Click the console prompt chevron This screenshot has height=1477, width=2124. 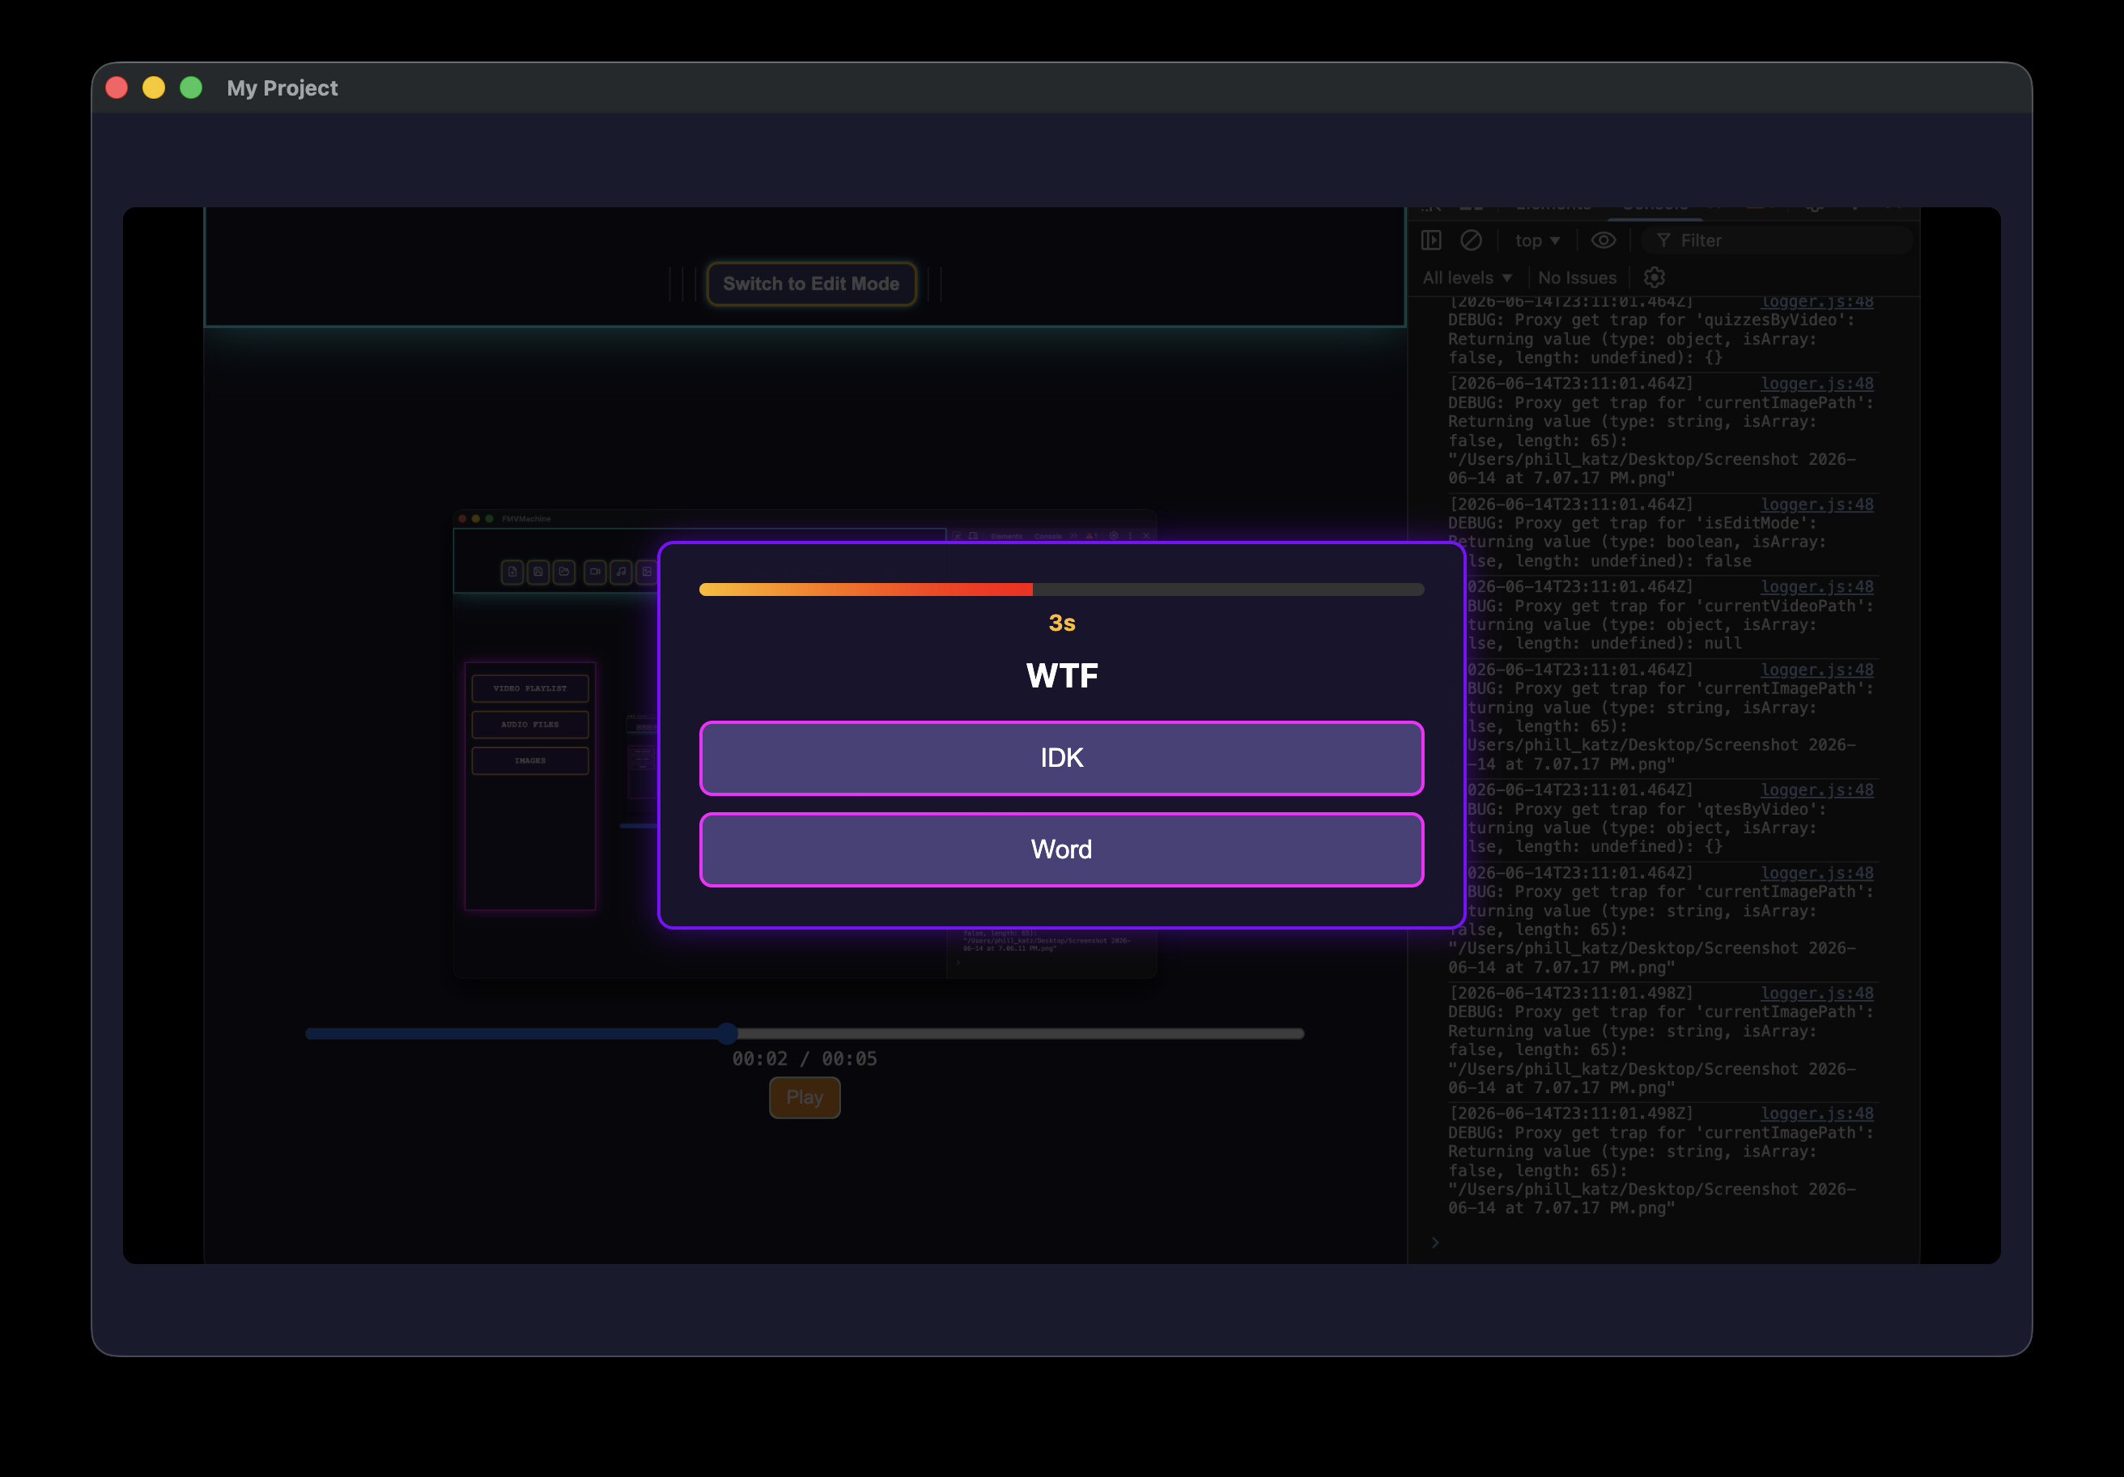1435,1243
